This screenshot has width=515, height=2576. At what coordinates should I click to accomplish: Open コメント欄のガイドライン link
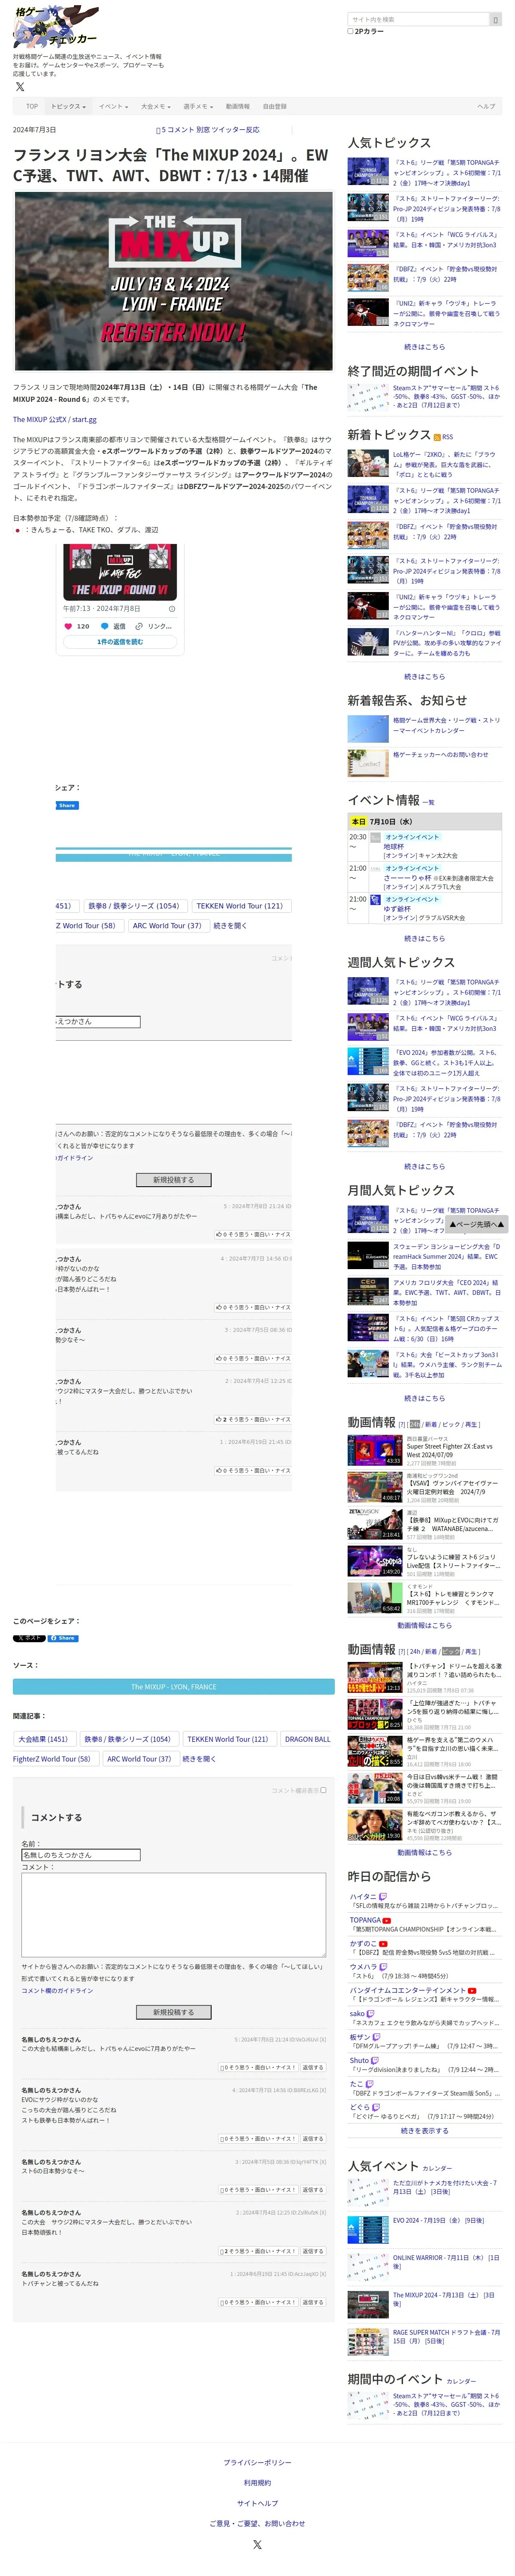point(57,1990)
